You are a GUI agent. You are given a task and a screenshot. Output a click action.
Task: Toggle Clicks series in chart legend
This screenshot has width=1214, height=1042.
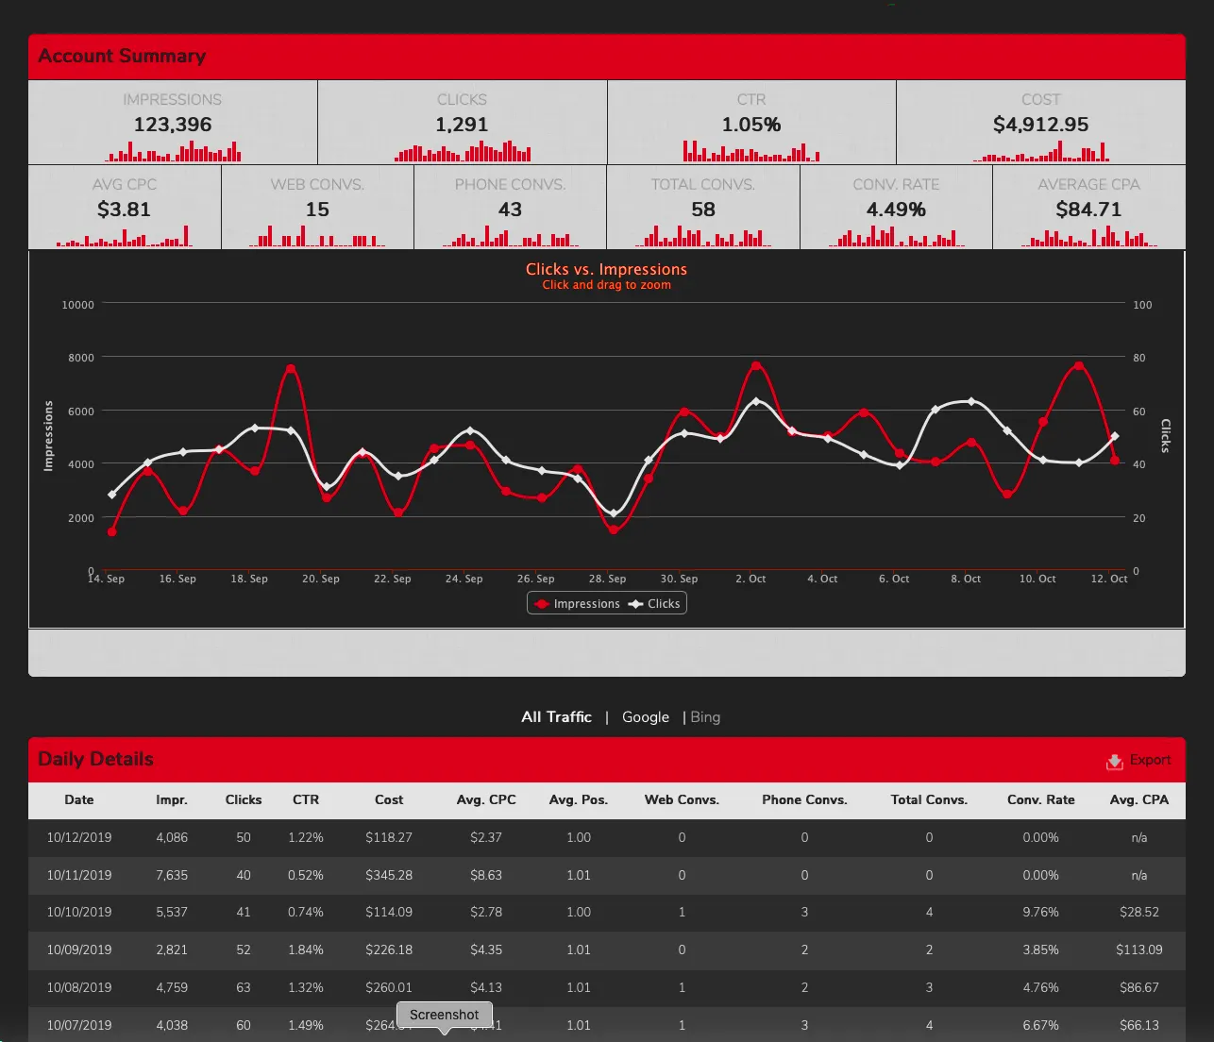[655, 604]
